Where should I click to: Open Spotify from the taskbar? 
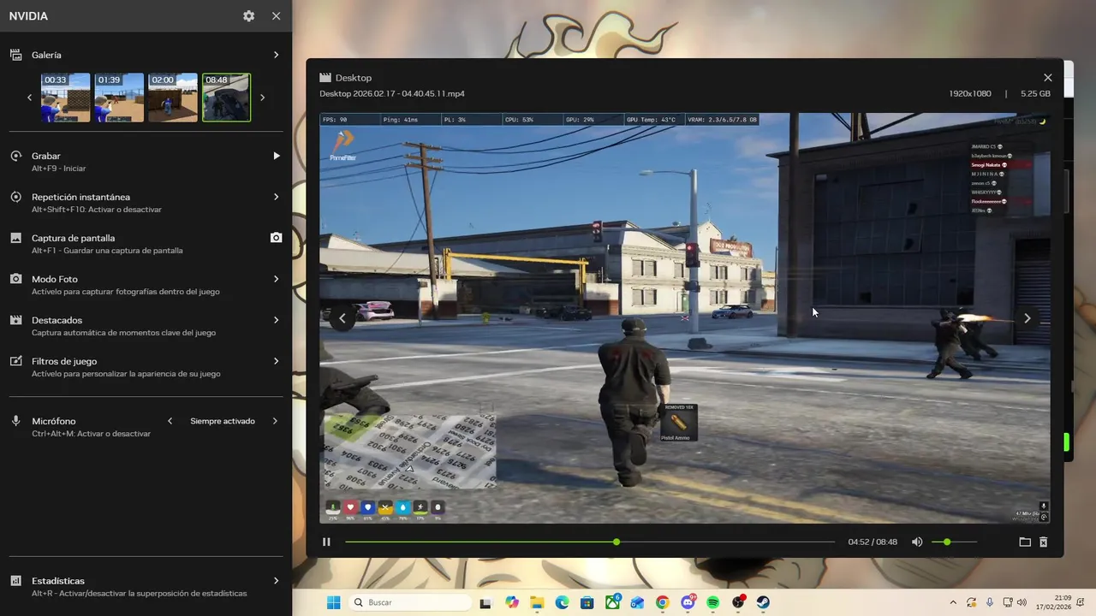point(712,602)
